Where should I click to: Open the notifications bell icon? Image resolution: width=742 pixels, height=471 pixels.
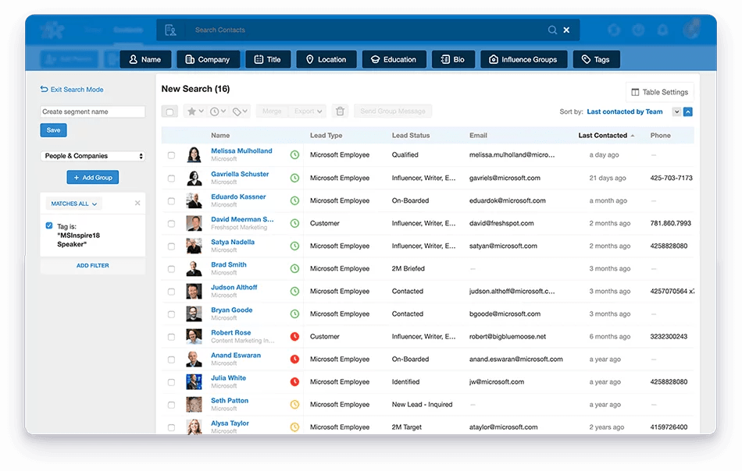(663, 30)
